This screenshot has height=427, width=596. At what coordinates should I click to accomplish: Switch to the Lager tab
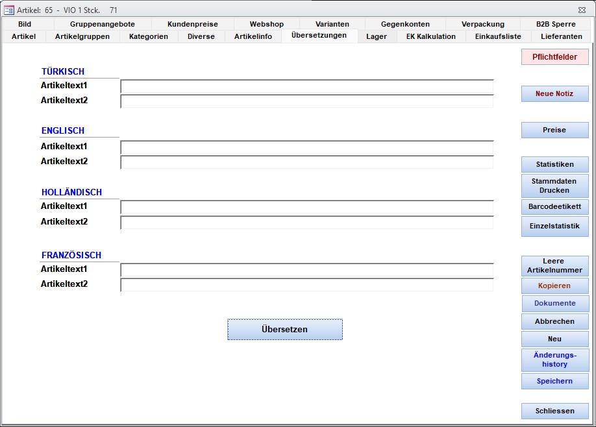(376, 36)
